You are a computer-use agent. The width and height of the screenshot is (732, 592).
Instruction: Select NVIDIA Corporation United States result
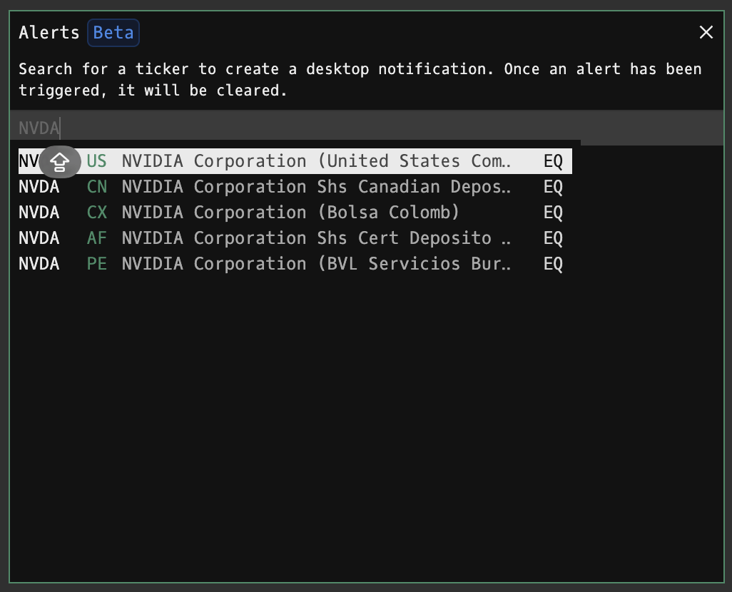point(295,161)
